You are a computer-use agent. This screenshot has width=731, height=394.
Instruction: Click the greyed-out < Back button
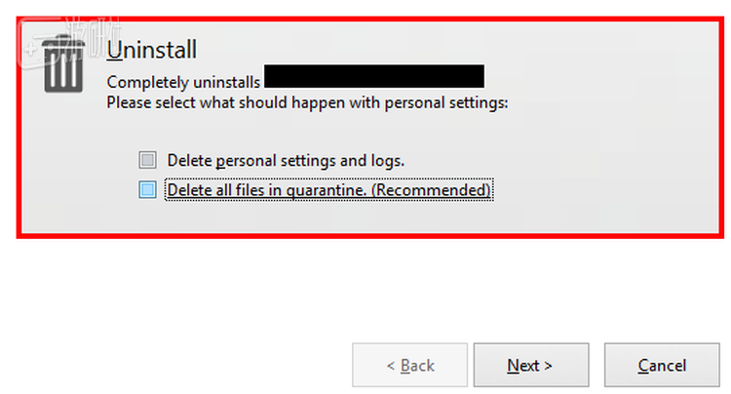[x=410, y=366]
